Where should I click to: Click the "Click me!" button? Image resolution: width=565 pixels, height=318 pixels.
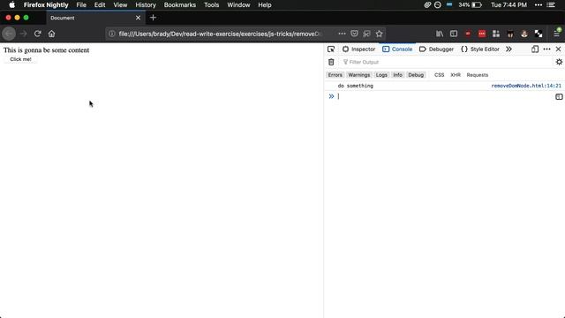[x=20, y=59]
